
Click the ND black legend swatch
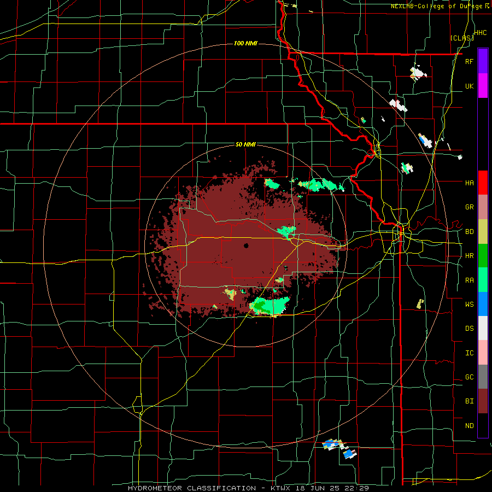(483, 425)
